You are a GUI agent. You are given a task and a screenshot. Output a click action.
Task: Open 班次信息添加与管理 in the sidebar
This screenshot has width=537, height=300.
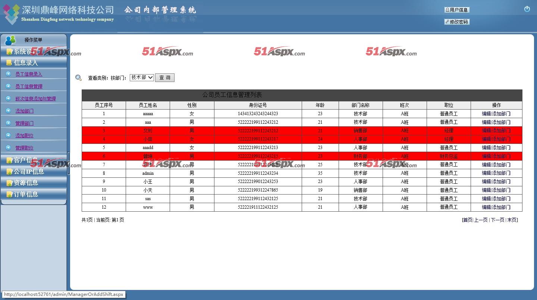35,99
